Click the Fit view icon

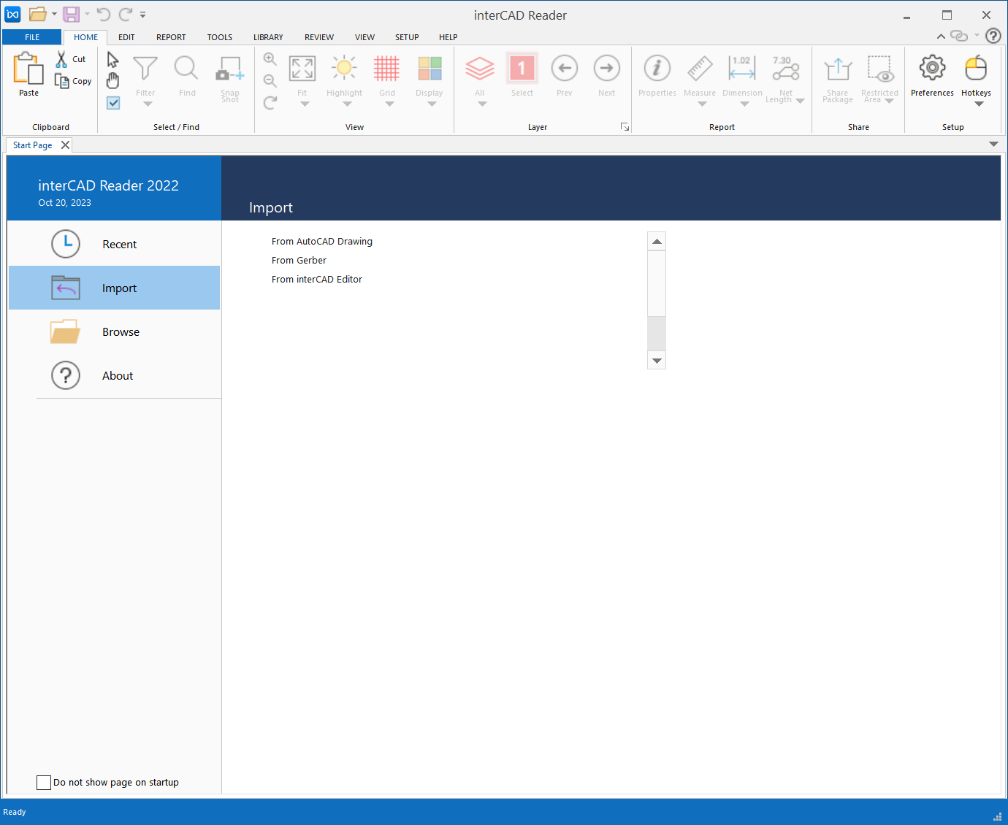[302, 69]
